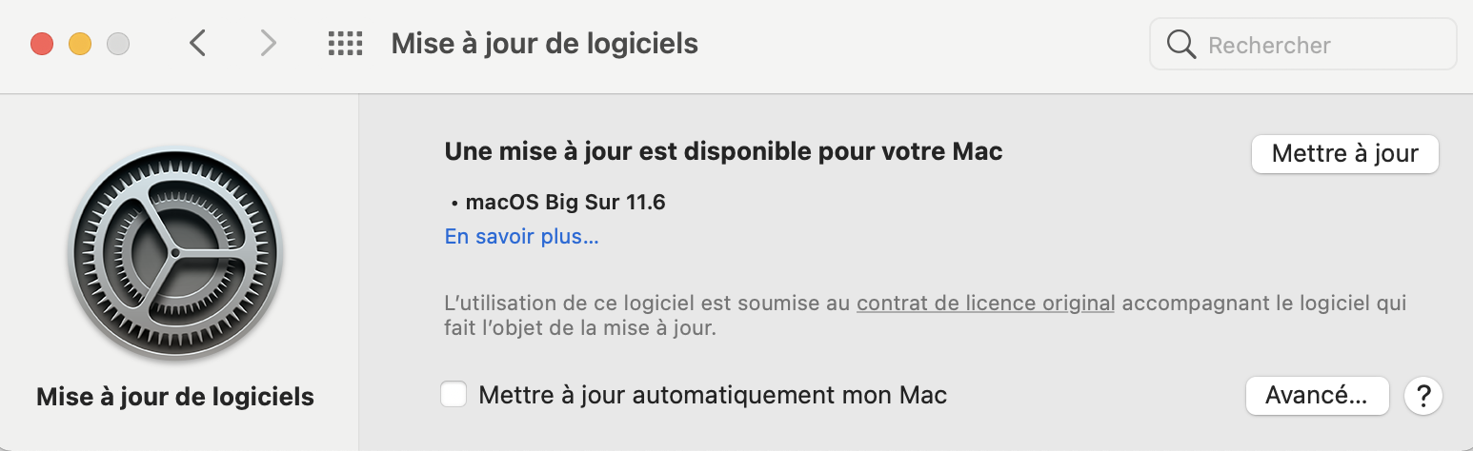Click the forward chevron arrow

(269, 43)
